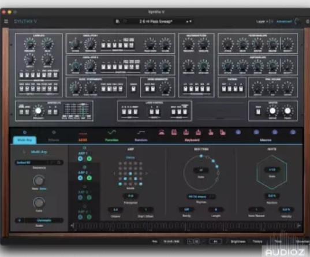Adjust the Multi-Arp Gate knob

click(x=39, y=202)
